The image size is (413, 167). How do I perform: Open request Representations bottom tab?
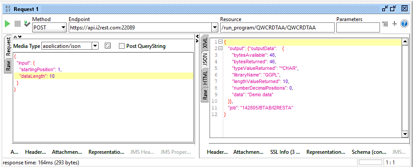107,152
